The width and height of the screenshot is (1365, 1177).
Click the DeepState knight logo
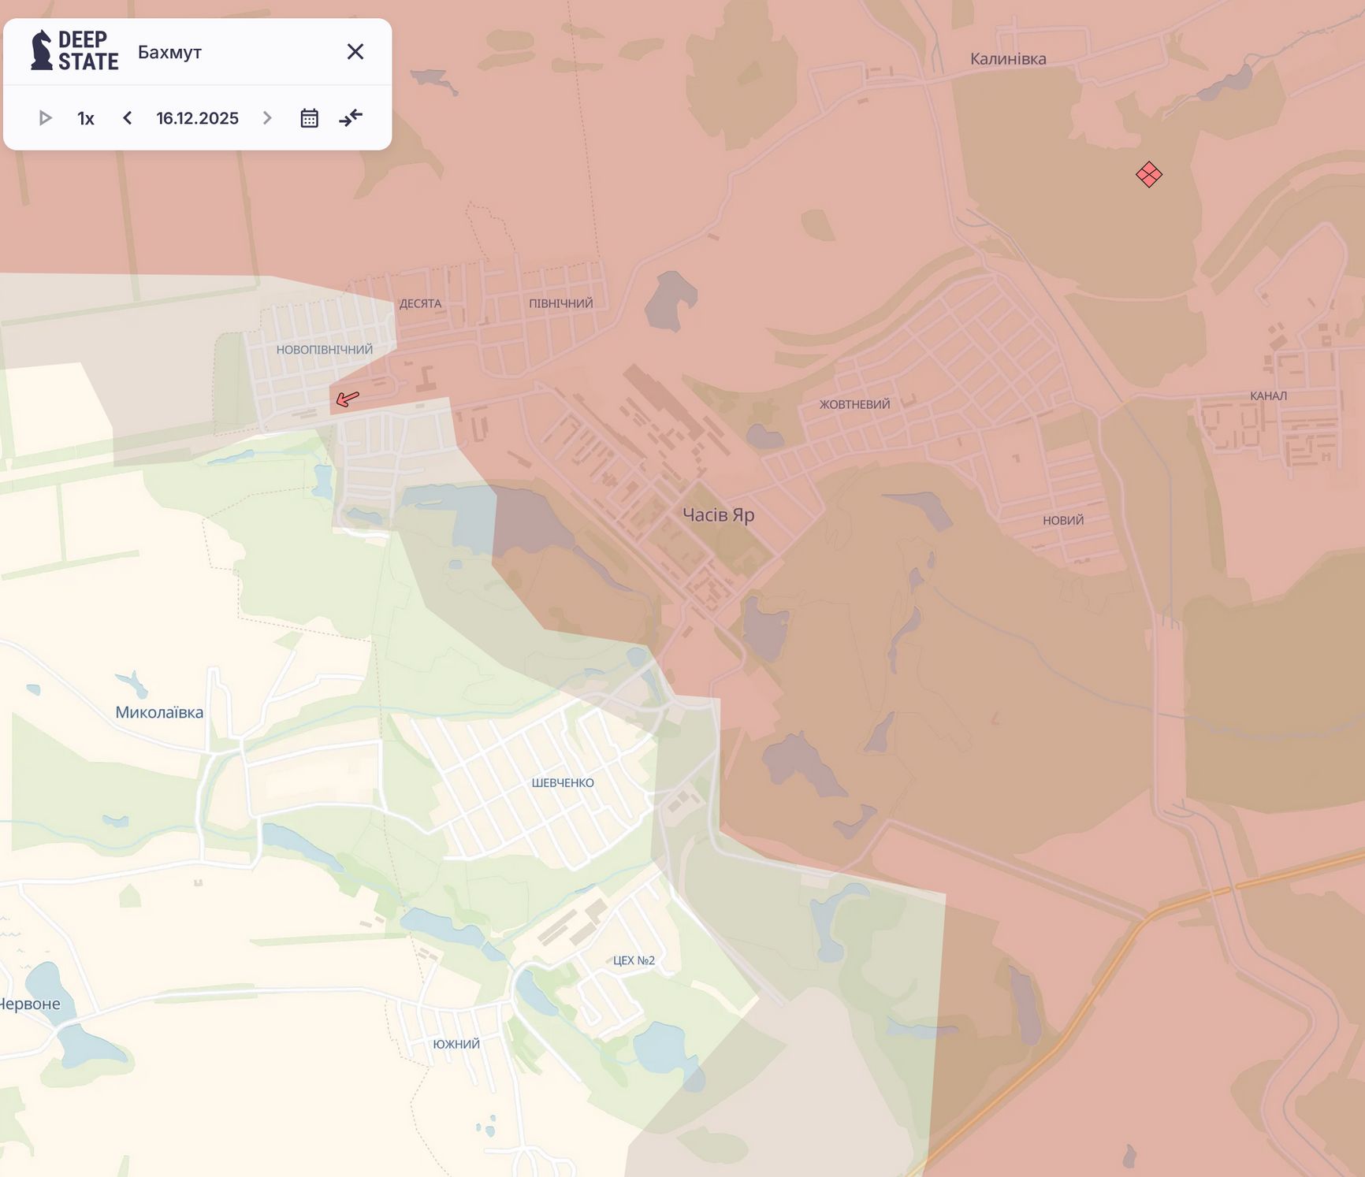[x=41, y=51]
